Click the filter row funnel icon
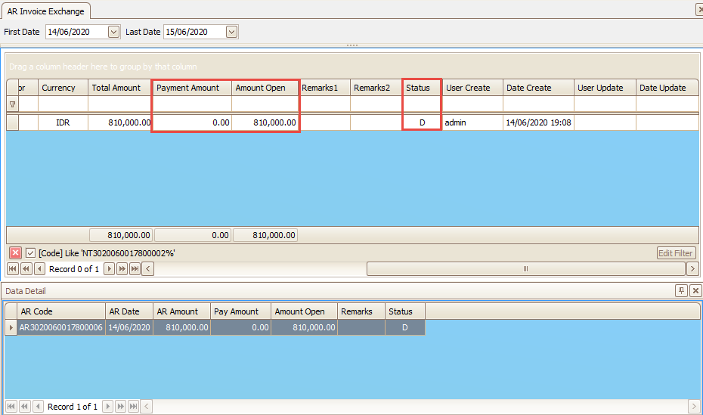 click(x=13, y=104)
